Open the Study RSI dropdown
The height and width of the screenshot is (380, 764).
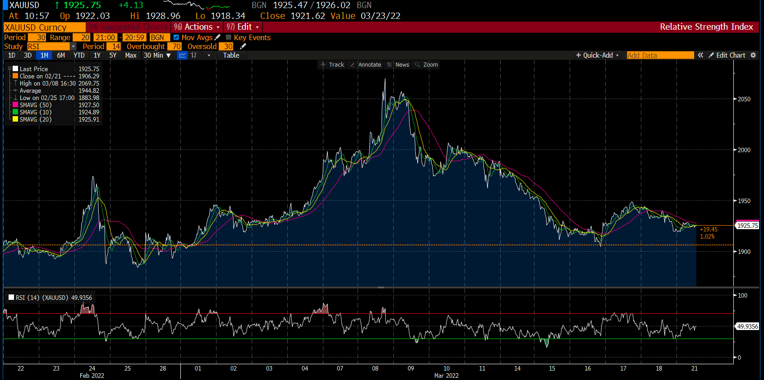73,46
